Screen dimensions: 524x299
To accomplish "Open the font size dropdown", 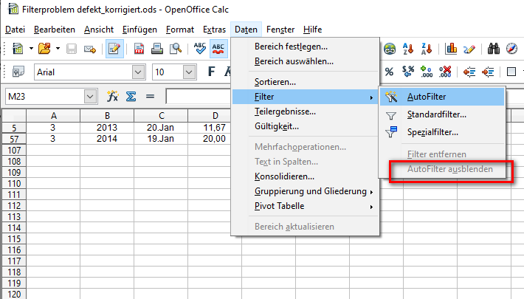I will pyautogui.click(x=189, y=72).
